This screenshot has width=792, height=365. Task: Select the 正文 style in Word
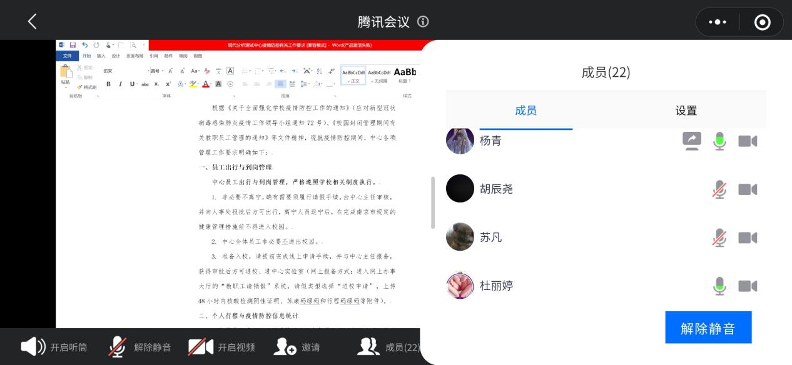click(x=353, y=76)
